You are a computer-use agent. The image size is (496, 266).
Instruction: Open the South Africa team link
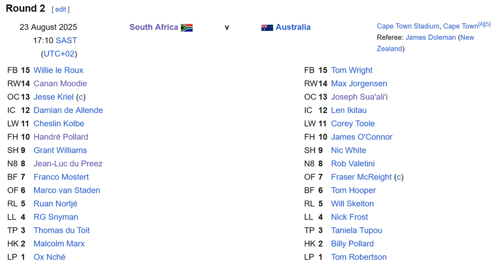154,27
